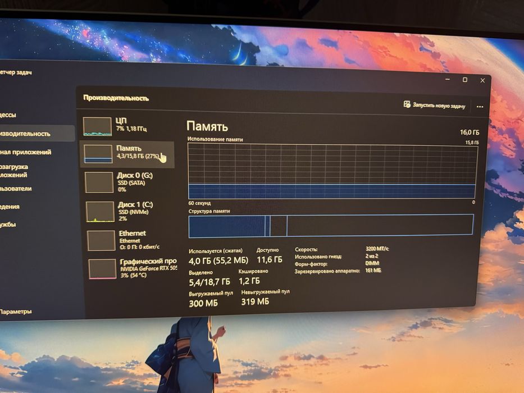The height and width of the screenshot is (393, 524).
Task: Close the Task Manager window
Action: pyautogui.click(x=482, y=80)
